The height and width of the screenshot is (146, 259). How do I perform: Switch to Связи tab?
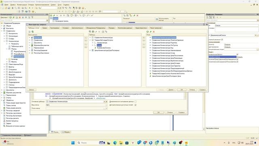point(45,28)
